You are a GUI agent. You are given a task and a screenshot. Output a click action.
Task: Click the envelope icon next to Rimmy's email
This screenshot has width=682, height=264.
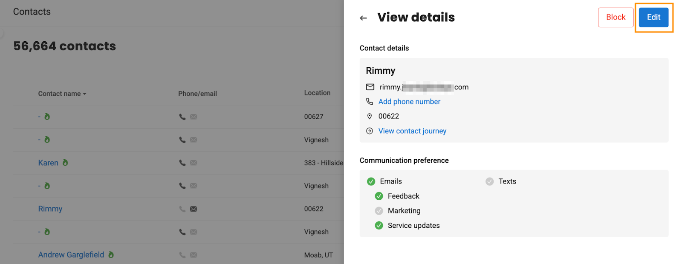point(370,87)
